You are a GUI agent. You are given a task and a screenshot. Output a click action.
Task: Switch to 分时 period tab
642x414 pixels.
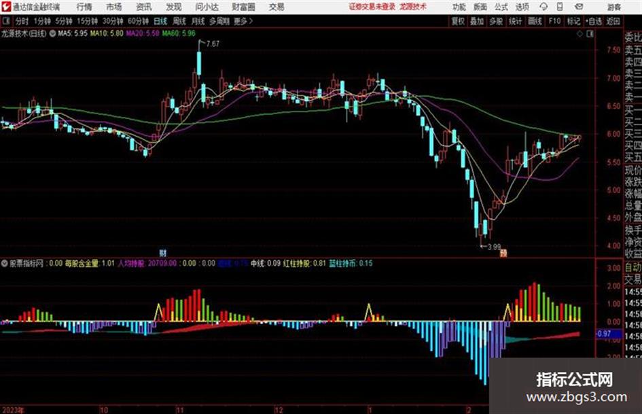tap(22, 21)
